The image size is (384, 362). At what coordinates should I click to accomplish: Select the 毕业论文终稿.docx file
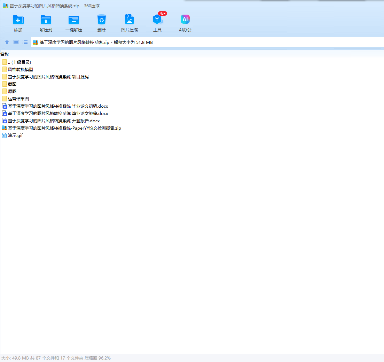[x=55, y=114]
